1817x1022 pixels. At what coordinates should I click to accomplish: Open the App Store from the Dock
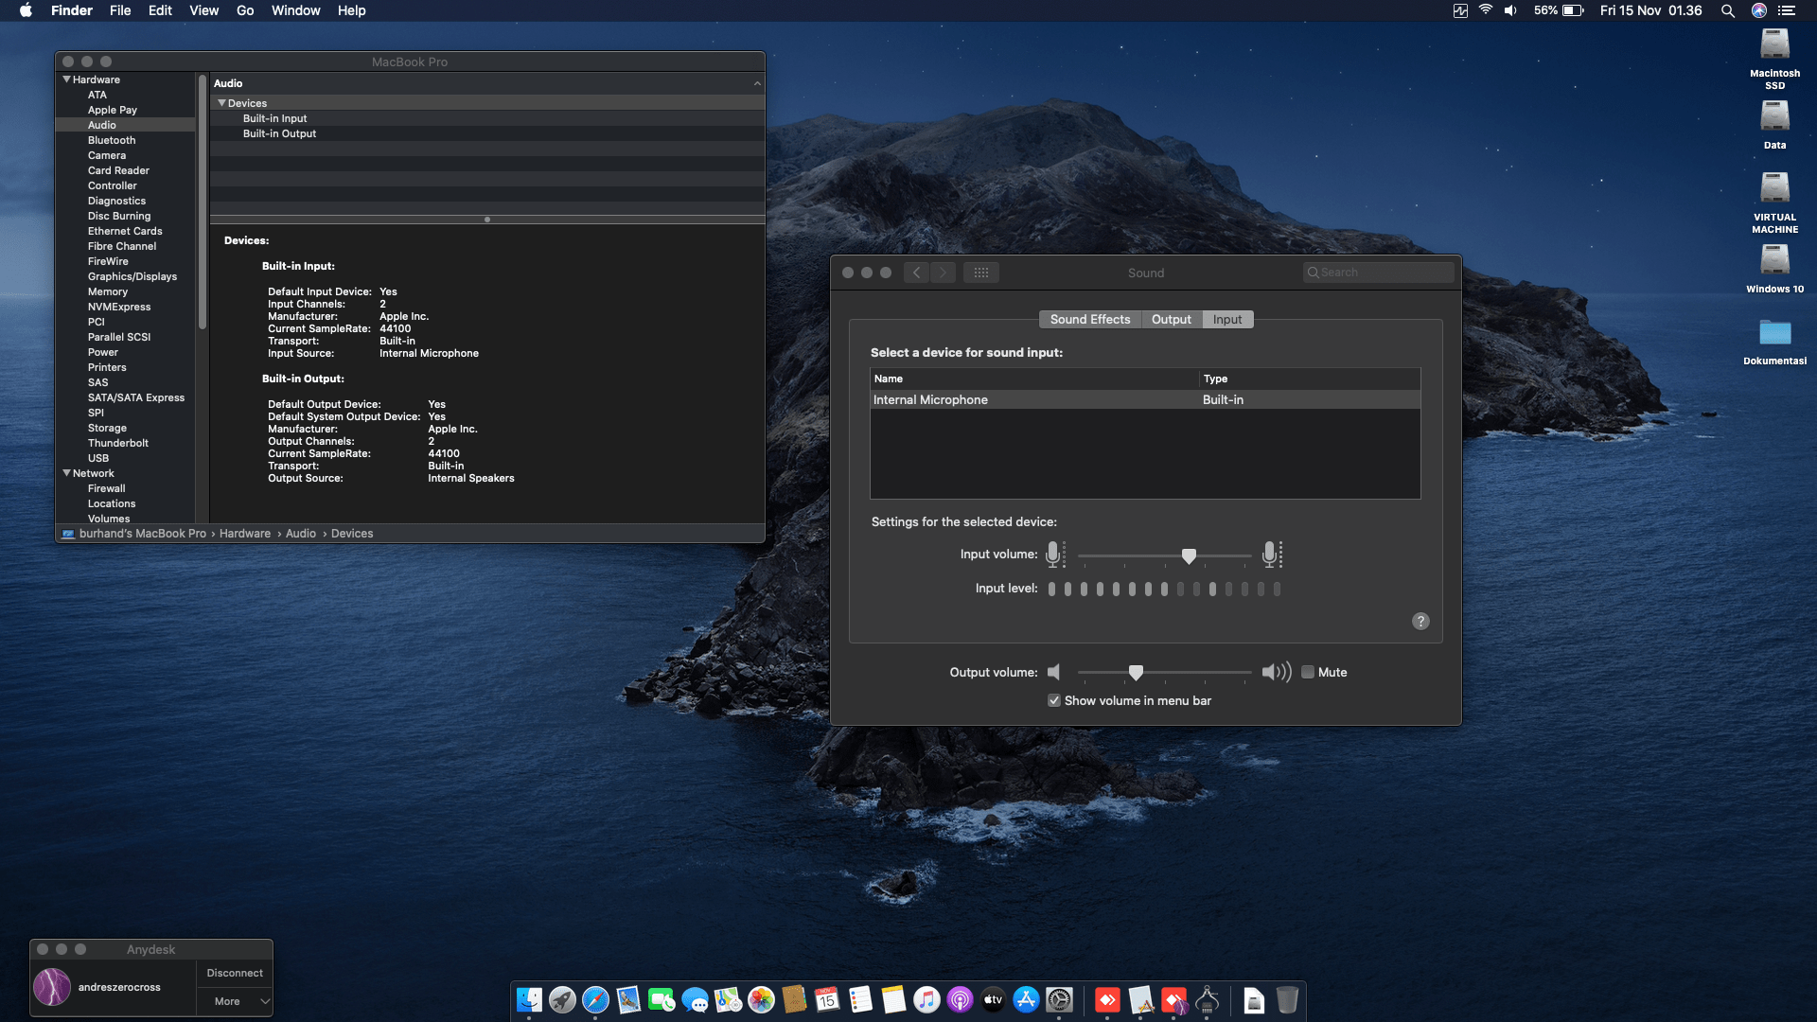click(x=1026, y=1000)
